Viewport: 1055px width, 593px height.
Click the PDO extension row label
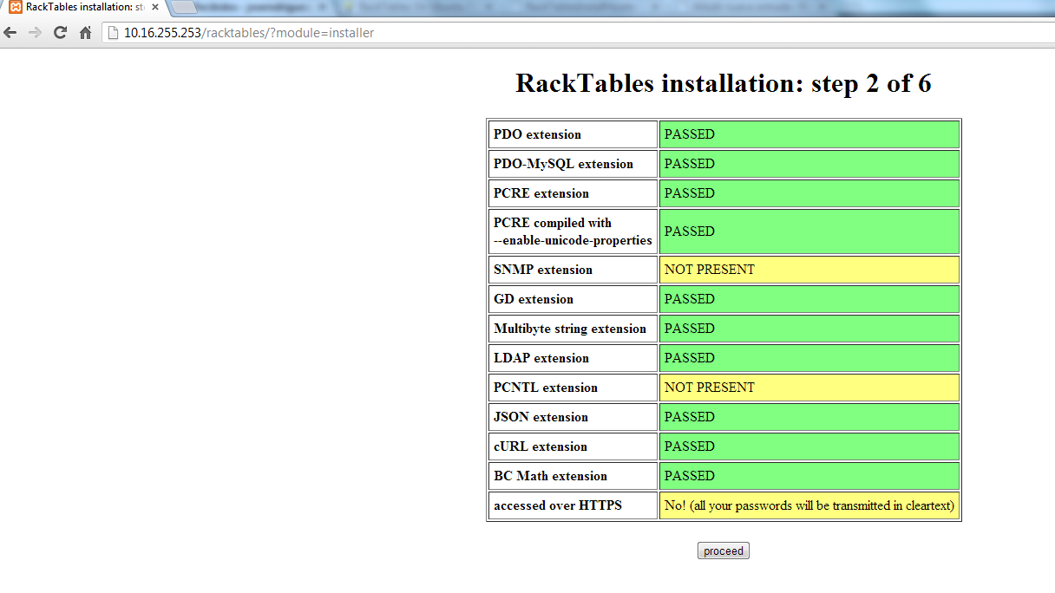(x=537, y=134)
